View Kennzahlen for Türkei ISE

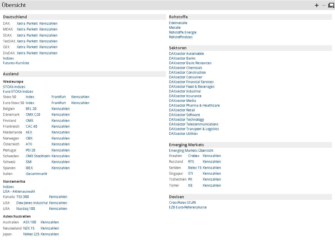coord(212,185)
